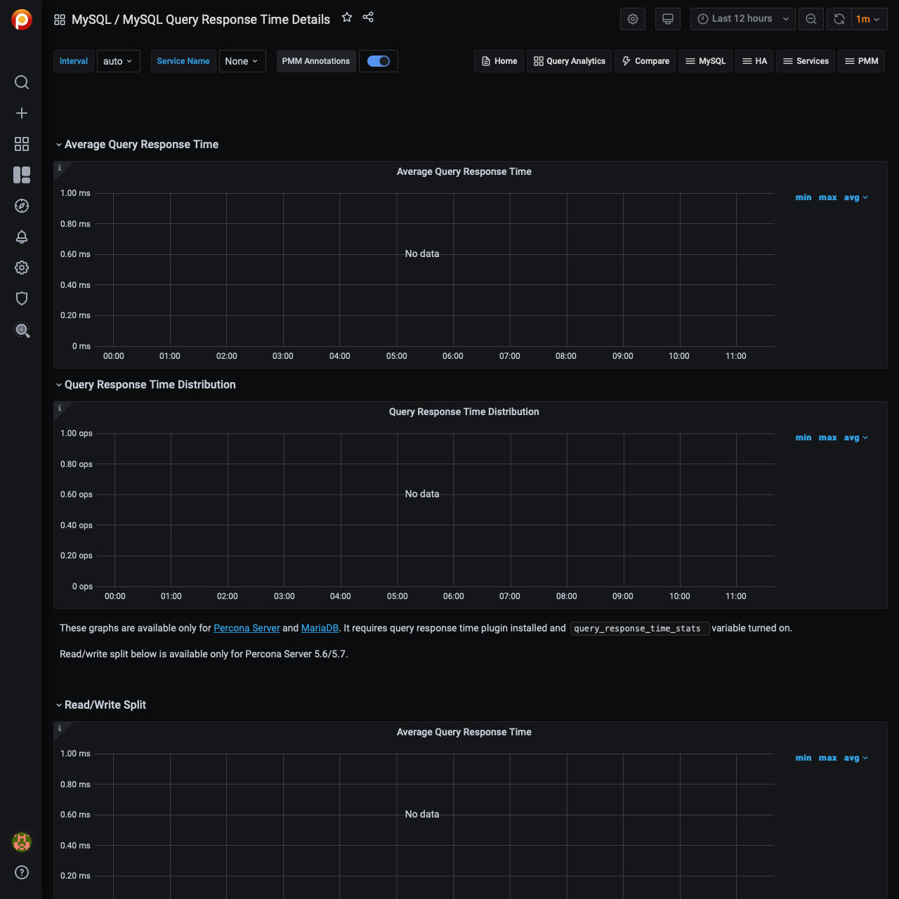The width and height of the screenshot is (899, 899).
Task: Open the Services menu
Action: [x=806, y=61]
